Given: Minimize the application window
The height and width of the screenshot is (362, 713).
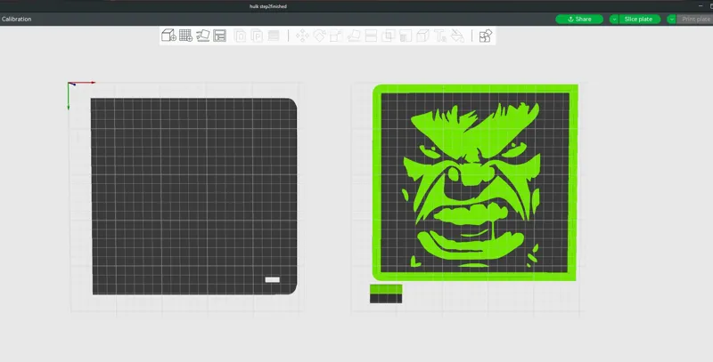Looking at the screenshot, I should point(701,6).
